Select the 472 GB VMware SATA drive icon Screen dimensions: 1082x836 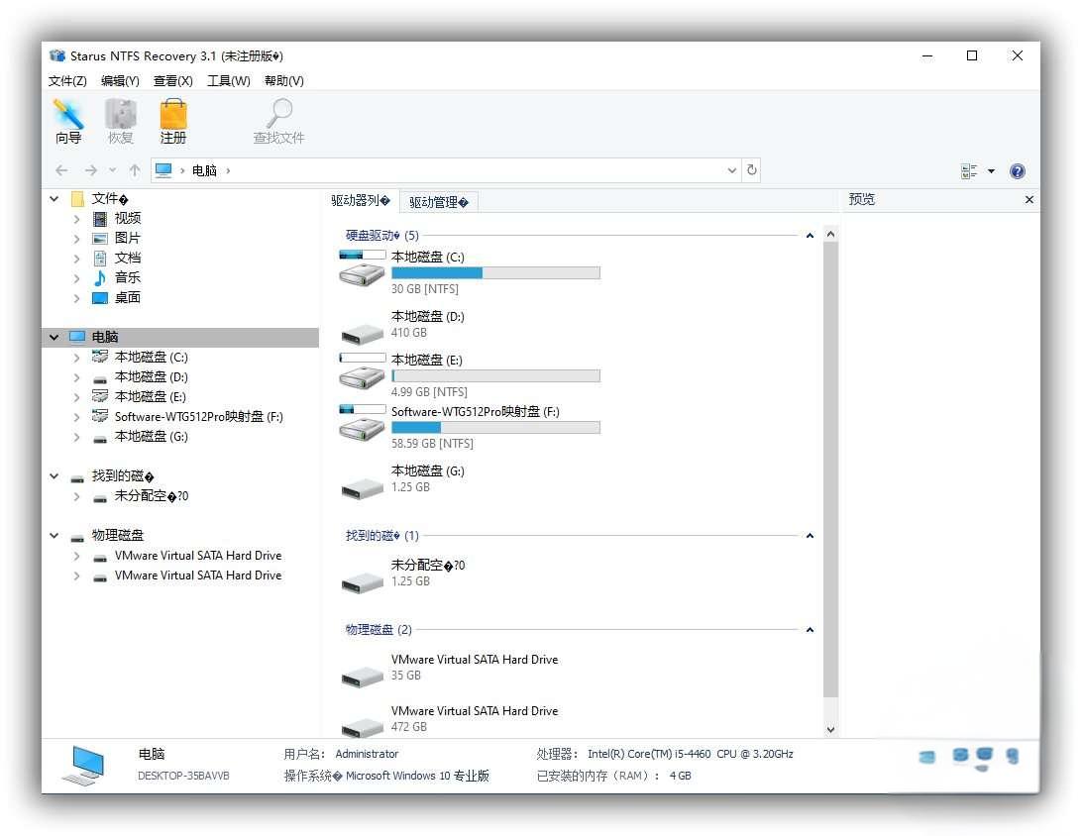coord(363,727)
